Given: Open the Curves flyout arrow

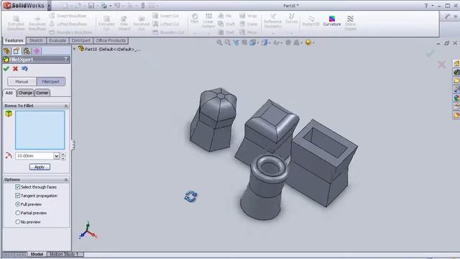Looking at the screenshot, I should coord(291,33).
